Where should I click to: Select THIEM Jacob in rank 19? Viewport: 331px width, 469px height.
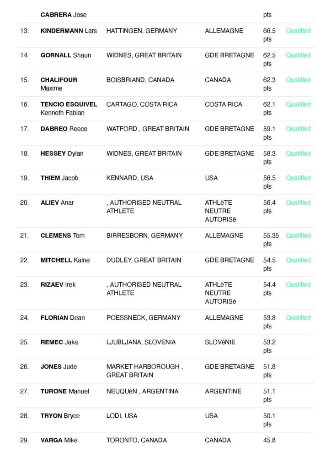coord(59,178)
